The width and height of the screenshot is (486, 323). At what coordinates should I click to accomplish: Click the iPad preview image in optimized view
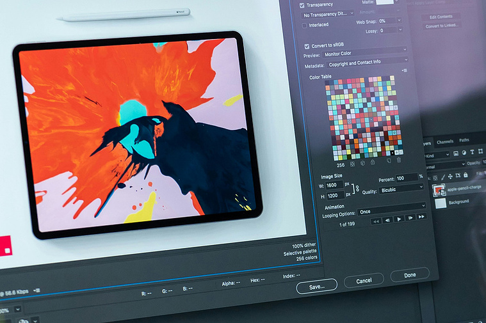(x=138, y=134)
